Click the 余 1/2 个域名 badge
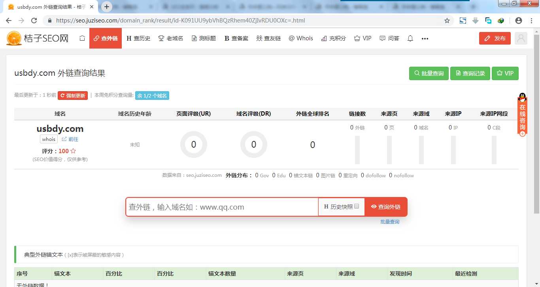Screen dimensions: 540x287 (152, 96)
